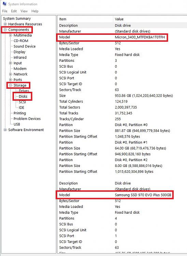Select Network tree item
This screenshot has height=256, width=187.
[x=20, y=74]
